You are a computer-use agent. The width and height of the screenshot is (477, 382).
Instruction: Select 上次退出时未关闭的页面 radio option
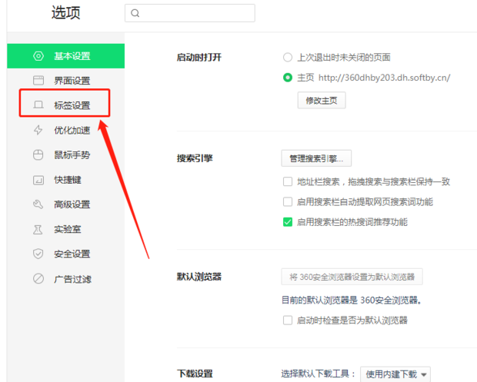point(288,57)
